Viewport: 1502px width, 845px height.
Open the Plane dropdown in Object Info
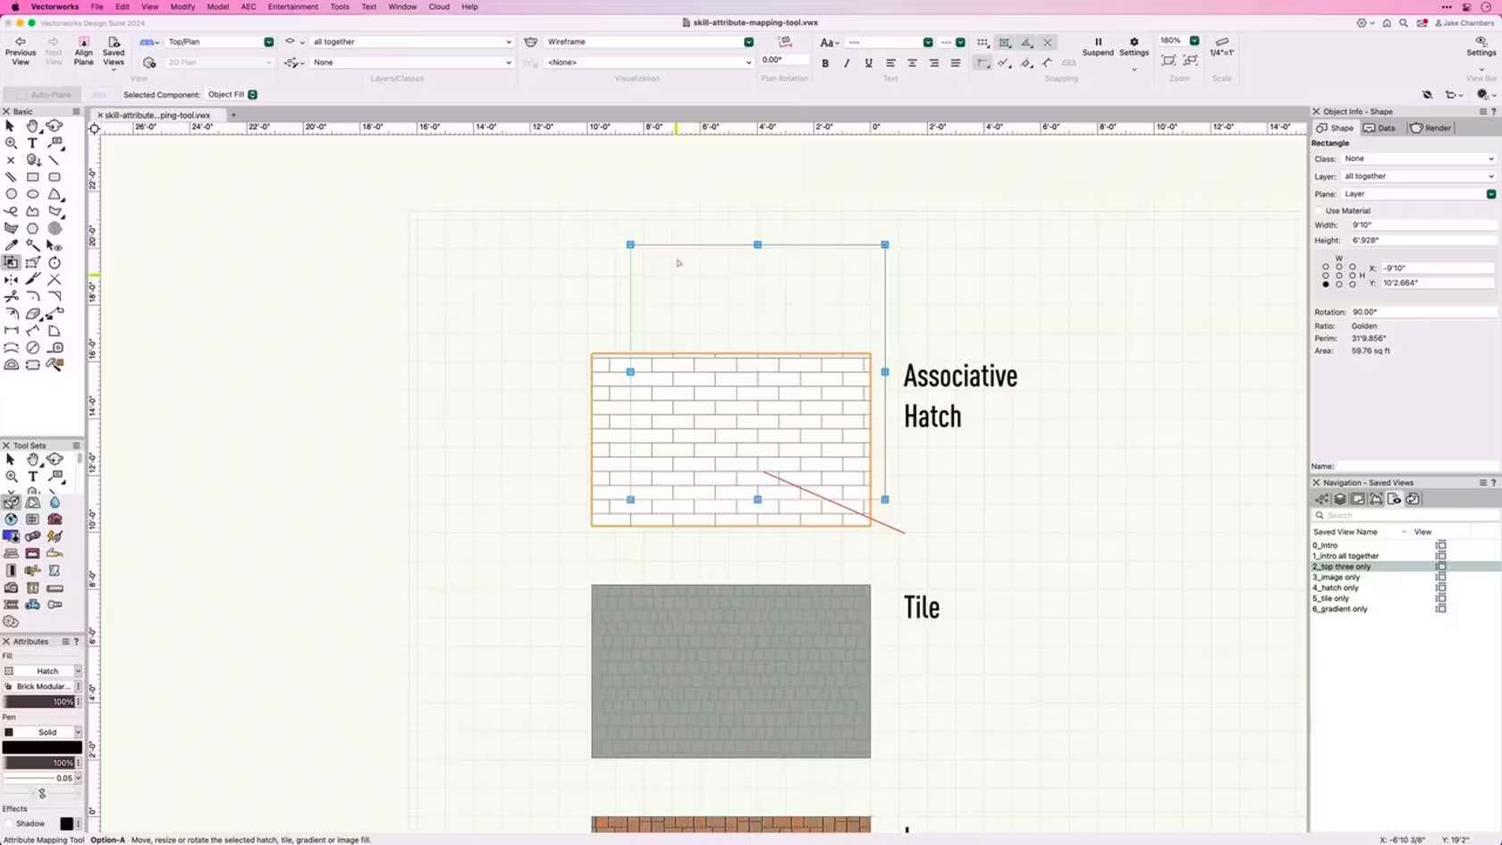(x=1418, y=194)
